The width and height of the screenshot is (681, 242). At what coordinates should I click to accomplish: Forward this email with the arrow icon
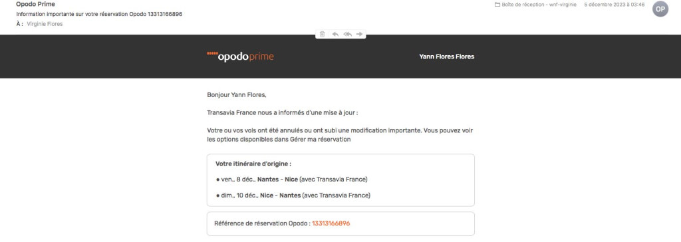coord(359,35)
